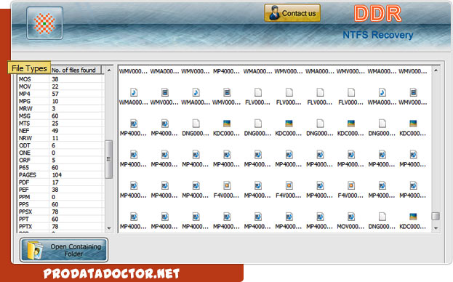Viewport: 453px width, 282px height.
Task: Select the PEF file type row
Action: (60, 190)
